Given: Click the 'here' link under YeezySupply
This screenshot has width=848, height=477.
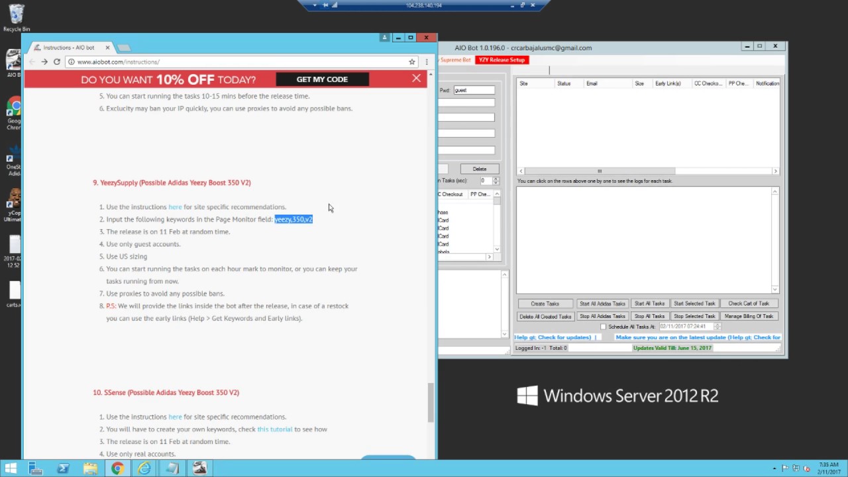Looking at the screenshot, I should 175,207.
